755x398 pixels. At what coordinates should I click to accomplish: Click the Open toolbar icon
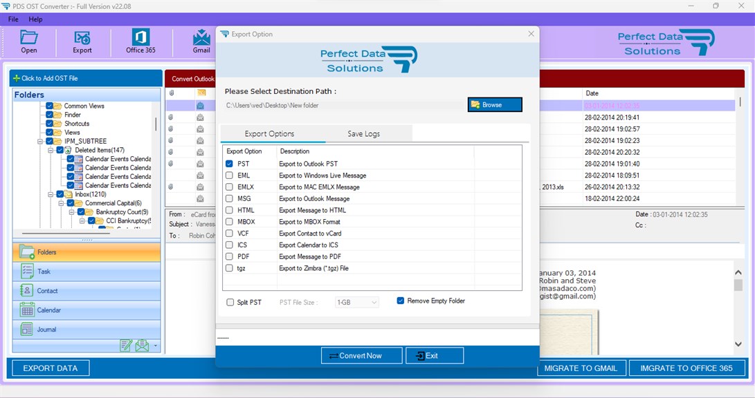tap(28, 41)
